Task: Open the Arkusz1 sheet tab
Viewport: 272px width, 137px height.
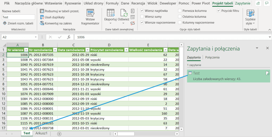Action: click(41, 133)
